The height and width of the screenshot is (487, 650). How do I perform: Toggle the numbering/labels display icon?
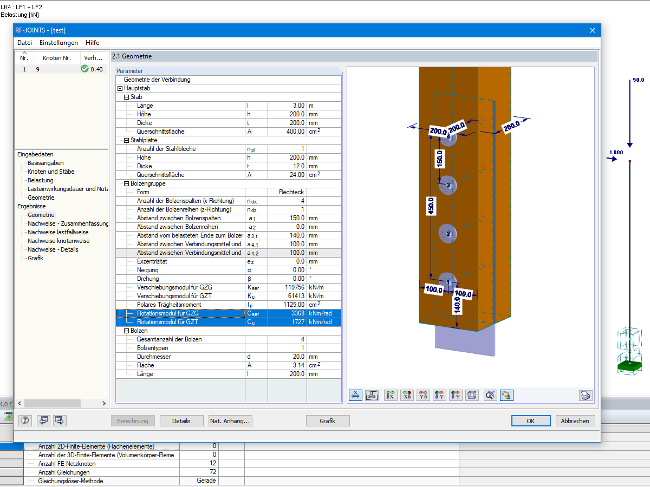(x=372, y=396)
